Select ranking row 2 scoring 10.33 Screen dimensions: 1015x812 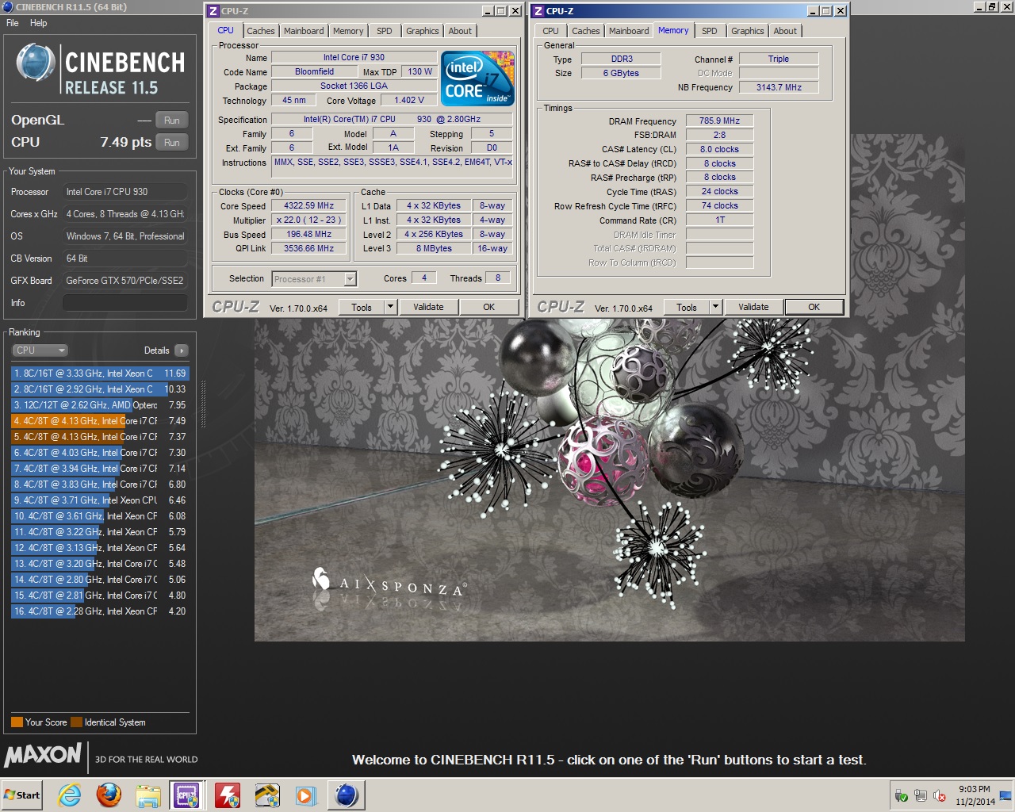tap(100, 389)
